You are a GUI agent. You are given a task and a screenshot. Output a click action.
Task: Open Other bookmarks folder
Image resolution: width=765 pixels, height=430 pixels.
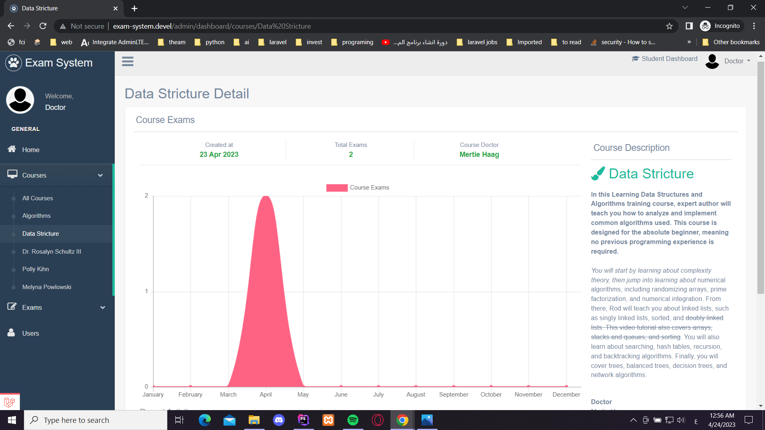point(731,42)
